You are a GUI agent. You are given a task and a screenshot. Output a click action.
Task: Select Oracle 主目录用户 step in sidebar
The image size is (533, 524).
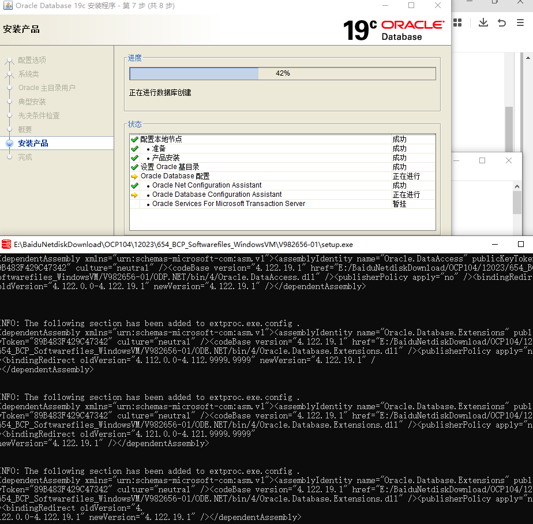[x=47, y=88]
